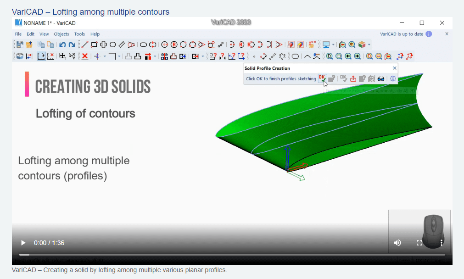Click the Undo arrow icon
This screenshot has width=464, height=279.
(x=62, y=45)
